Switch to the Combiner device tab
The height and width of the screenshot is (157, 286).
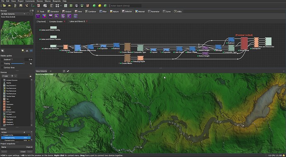coord(91,12)
